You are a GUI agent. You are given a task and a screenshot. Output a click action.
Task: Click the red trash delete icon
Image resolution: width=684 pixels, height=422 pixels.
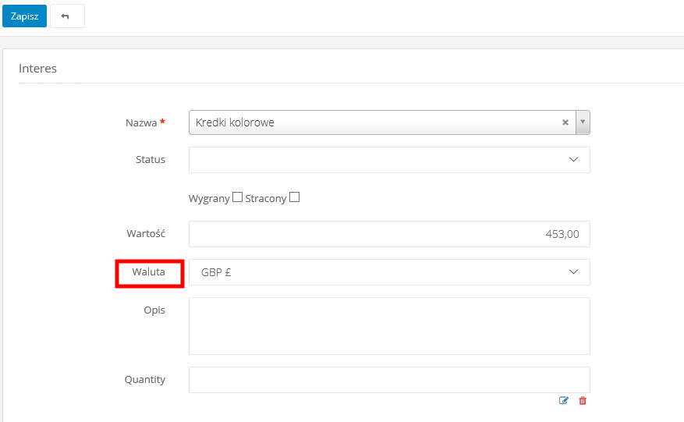click(x=583, y=401)
